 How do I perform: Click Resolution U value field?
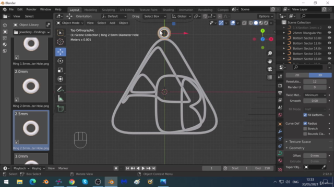point(315,82)
